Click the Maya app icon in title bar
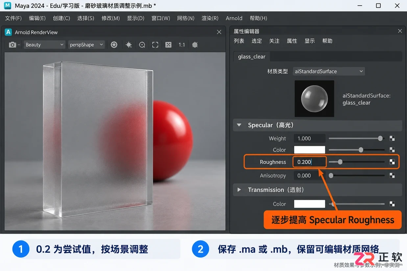Screen dimensions: 407x271 (x=7, y=6)
